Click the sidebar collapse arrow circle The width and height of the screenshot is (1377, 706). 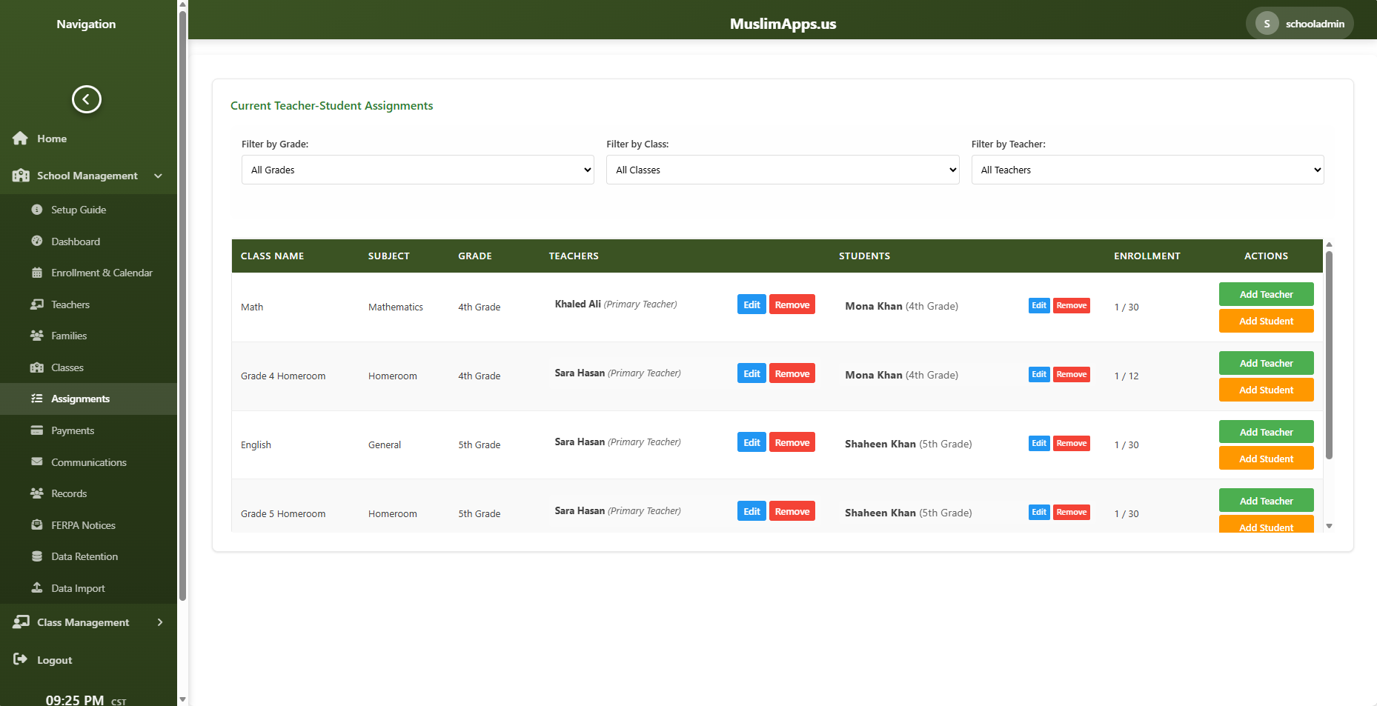click(87, 99)
